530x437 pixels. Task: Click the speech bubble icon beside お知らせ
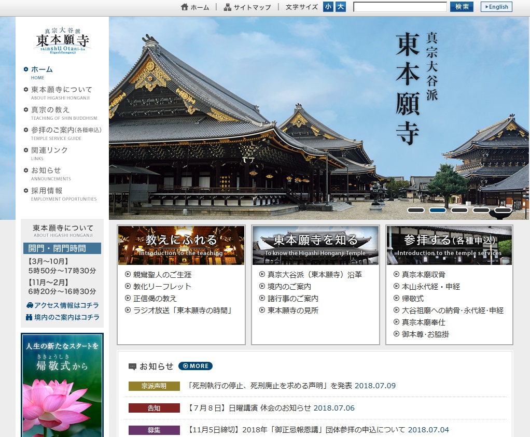tap(133, 366)
